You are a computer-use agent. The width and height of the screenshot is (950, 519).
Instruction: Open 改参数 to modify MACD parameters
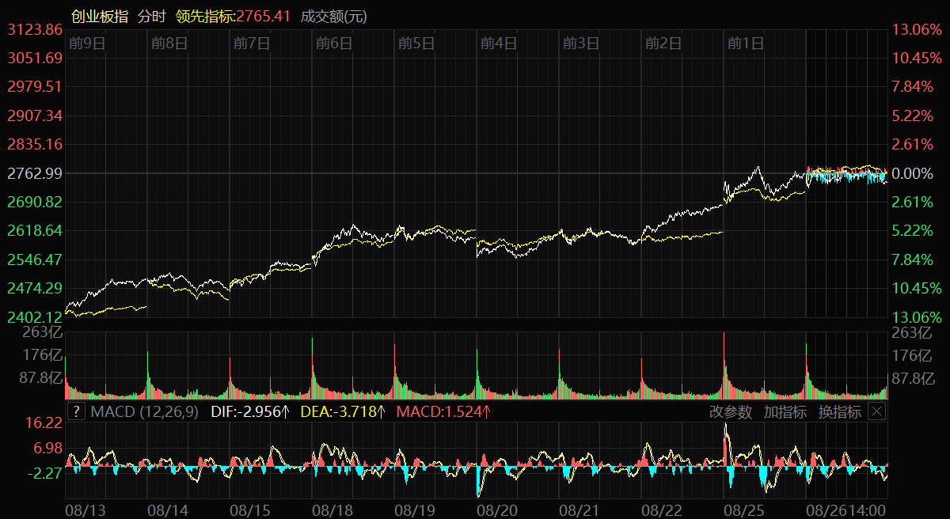(x=731, y=411)
